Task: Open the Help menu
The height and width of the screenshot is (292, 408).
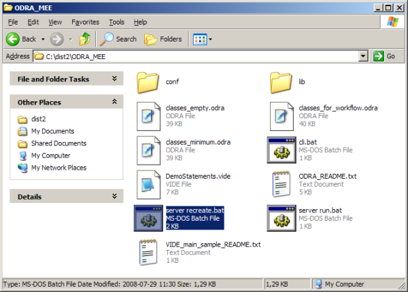Action: click(140, 22)
